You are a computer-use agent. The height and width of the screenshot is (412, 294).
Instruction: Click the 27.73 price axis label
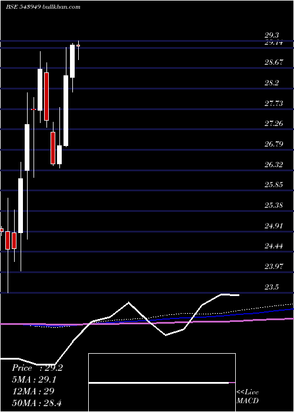point(274,104)
